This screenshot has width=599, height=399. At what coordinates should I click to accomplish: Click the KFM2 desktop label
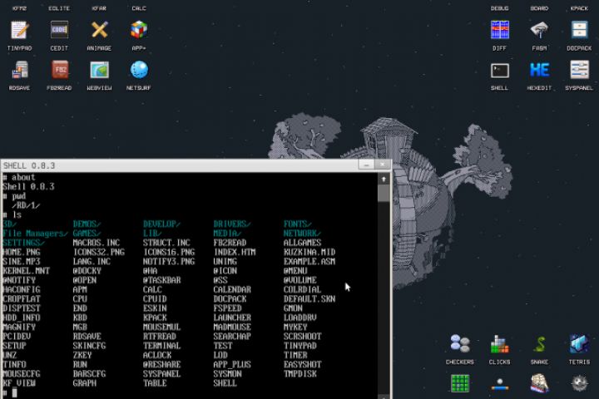tap(19, 8)
